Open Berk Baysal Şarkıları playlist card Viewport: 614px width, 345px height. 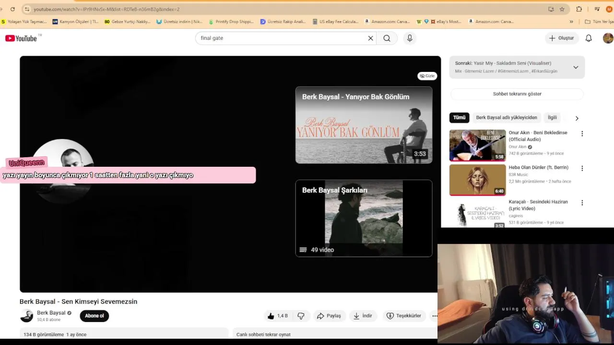364,218
